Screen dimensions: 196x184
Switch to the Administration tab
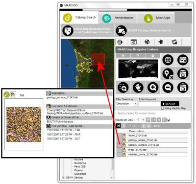coord(118,18)
